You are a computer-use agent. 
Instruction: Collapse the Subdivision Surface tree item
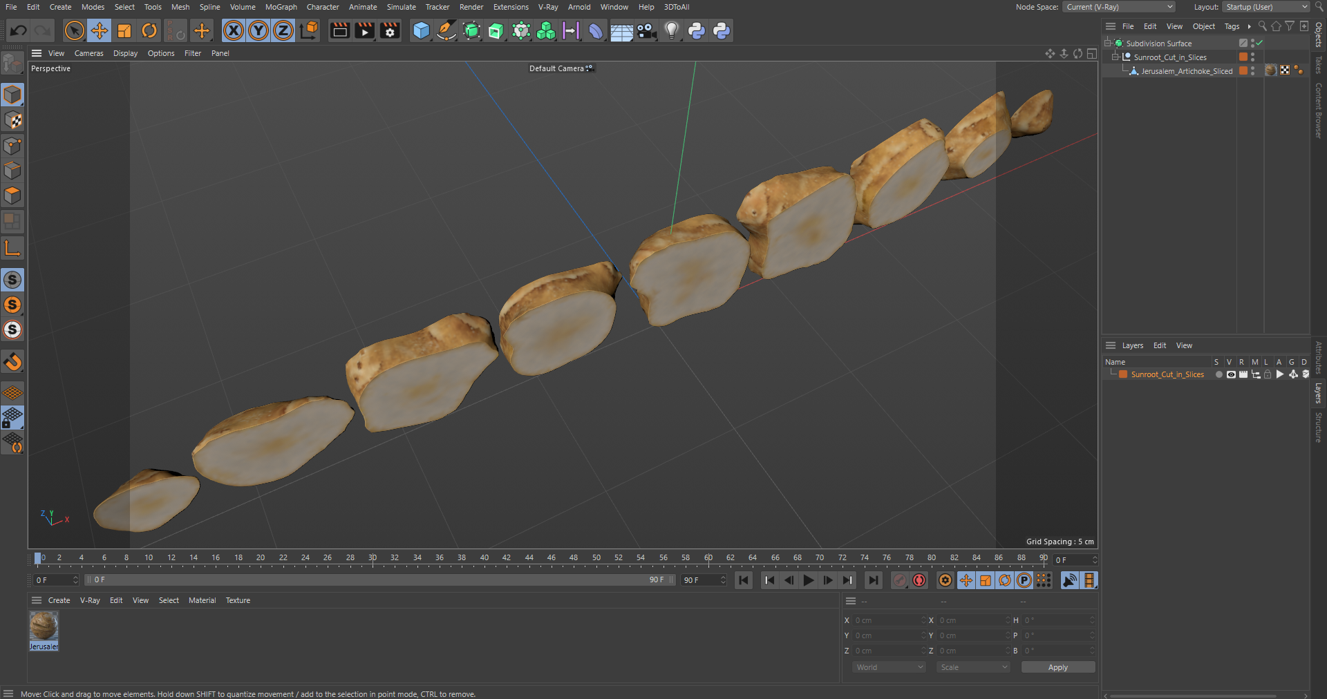(x=1109, y=43)
